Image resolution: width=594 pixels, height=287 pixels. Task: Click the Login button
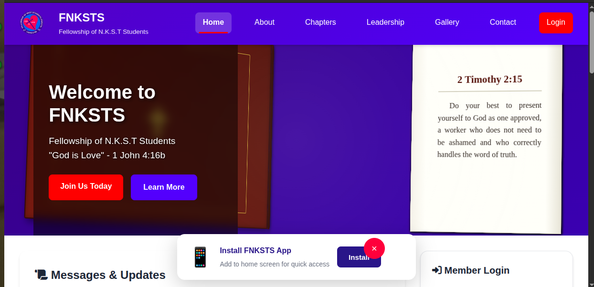click(x=556, y=22)
